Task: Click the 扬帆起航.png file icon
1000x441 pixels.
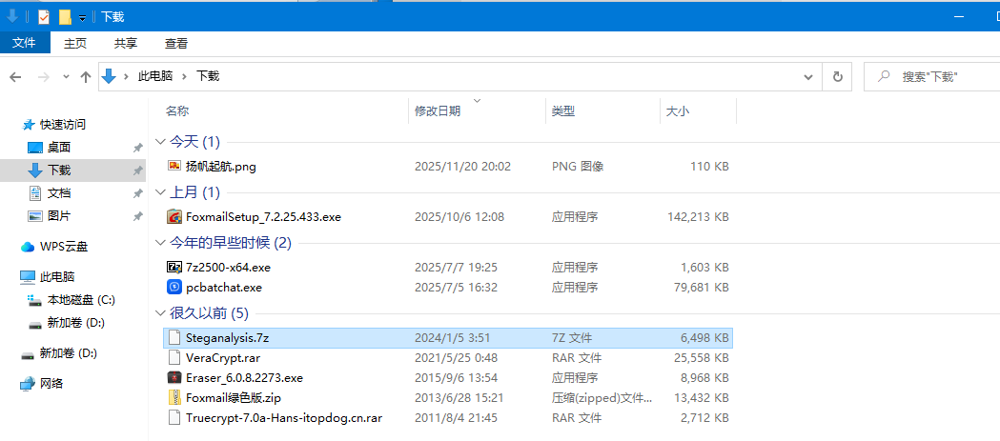Action: click(x=174, y=166)
